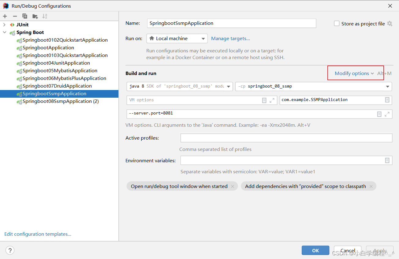Sort configurations alphabetically
This screenshot has width=399, height=259.
click(45, 16)
